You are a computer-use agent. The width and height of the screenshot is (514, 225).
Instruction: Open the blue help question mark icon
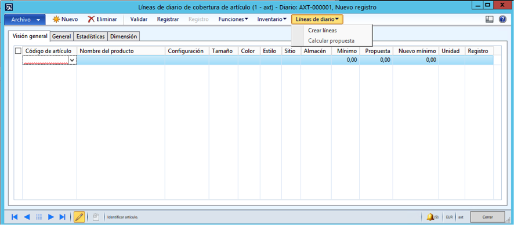click(x=502, y=20)
